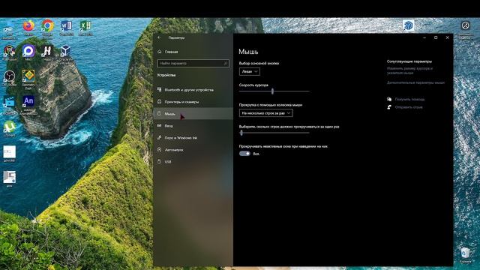
Task: Click the Выбор основной кнопки label
Action: [259, 63]
